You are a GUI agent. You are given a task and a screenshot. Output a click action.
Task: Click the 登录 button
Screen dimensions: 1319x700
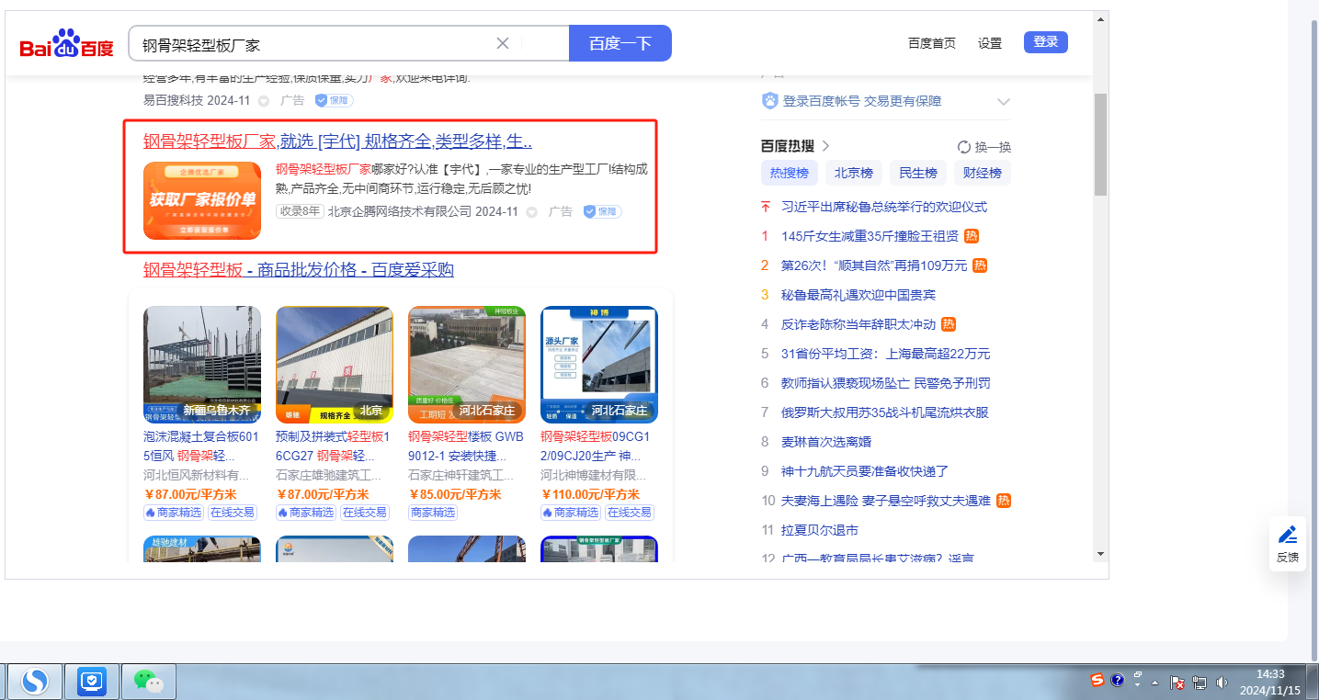1046,42
